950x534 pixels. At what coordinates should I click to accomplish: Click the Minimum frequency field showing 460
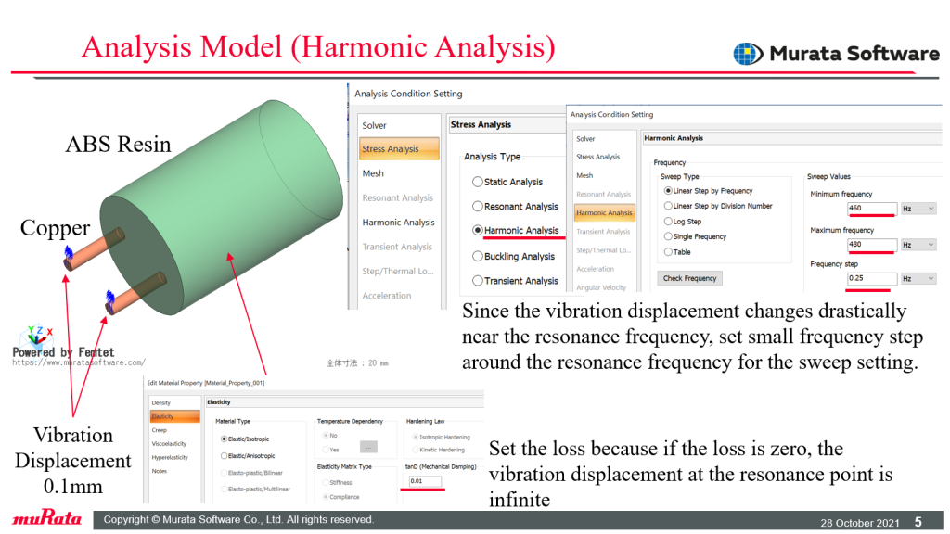[x=872, y=209]
